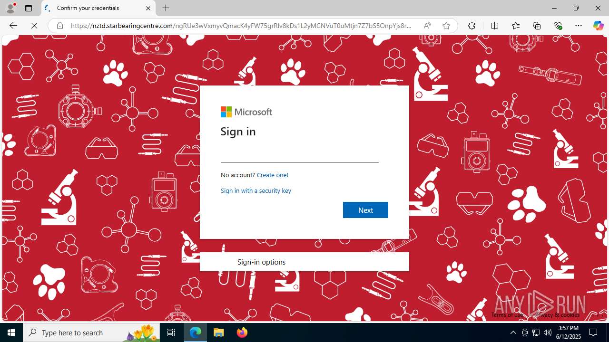This screenshot has height=342, width=609.
Task: Click the Create one! link
Action: (273, 175)
